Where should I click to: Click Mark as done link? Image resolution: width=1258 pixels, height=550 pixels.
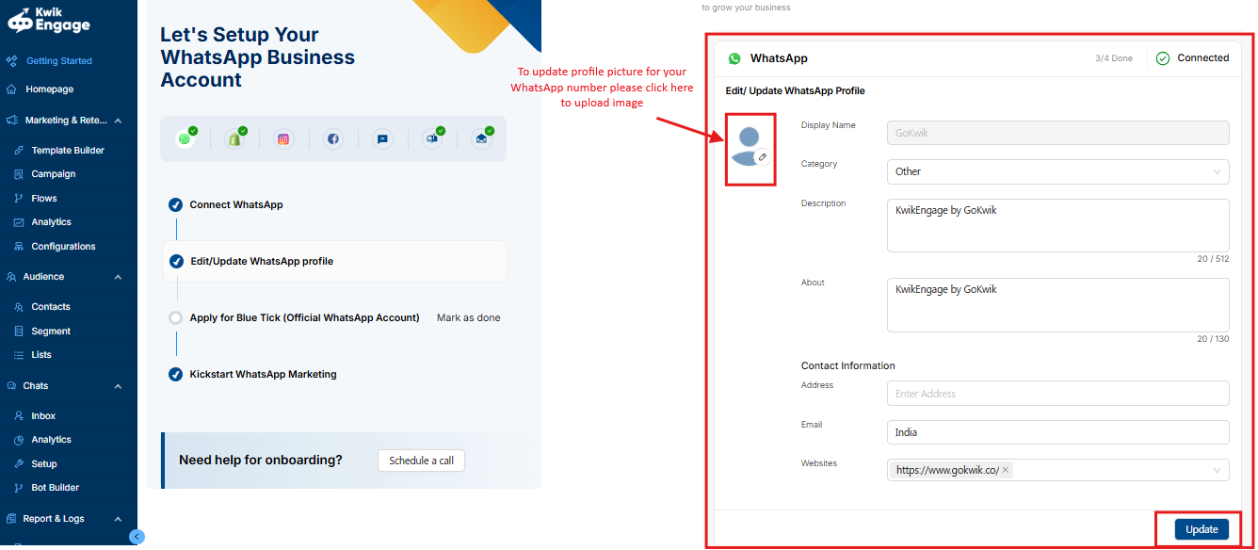(469, 317)
